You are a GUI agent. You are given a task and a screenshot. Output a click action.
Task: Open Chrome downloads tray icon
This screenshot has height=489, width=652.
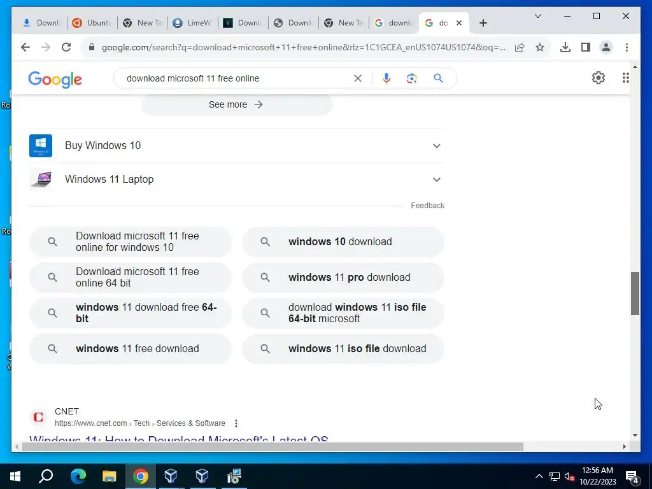[x=565, y=47]
